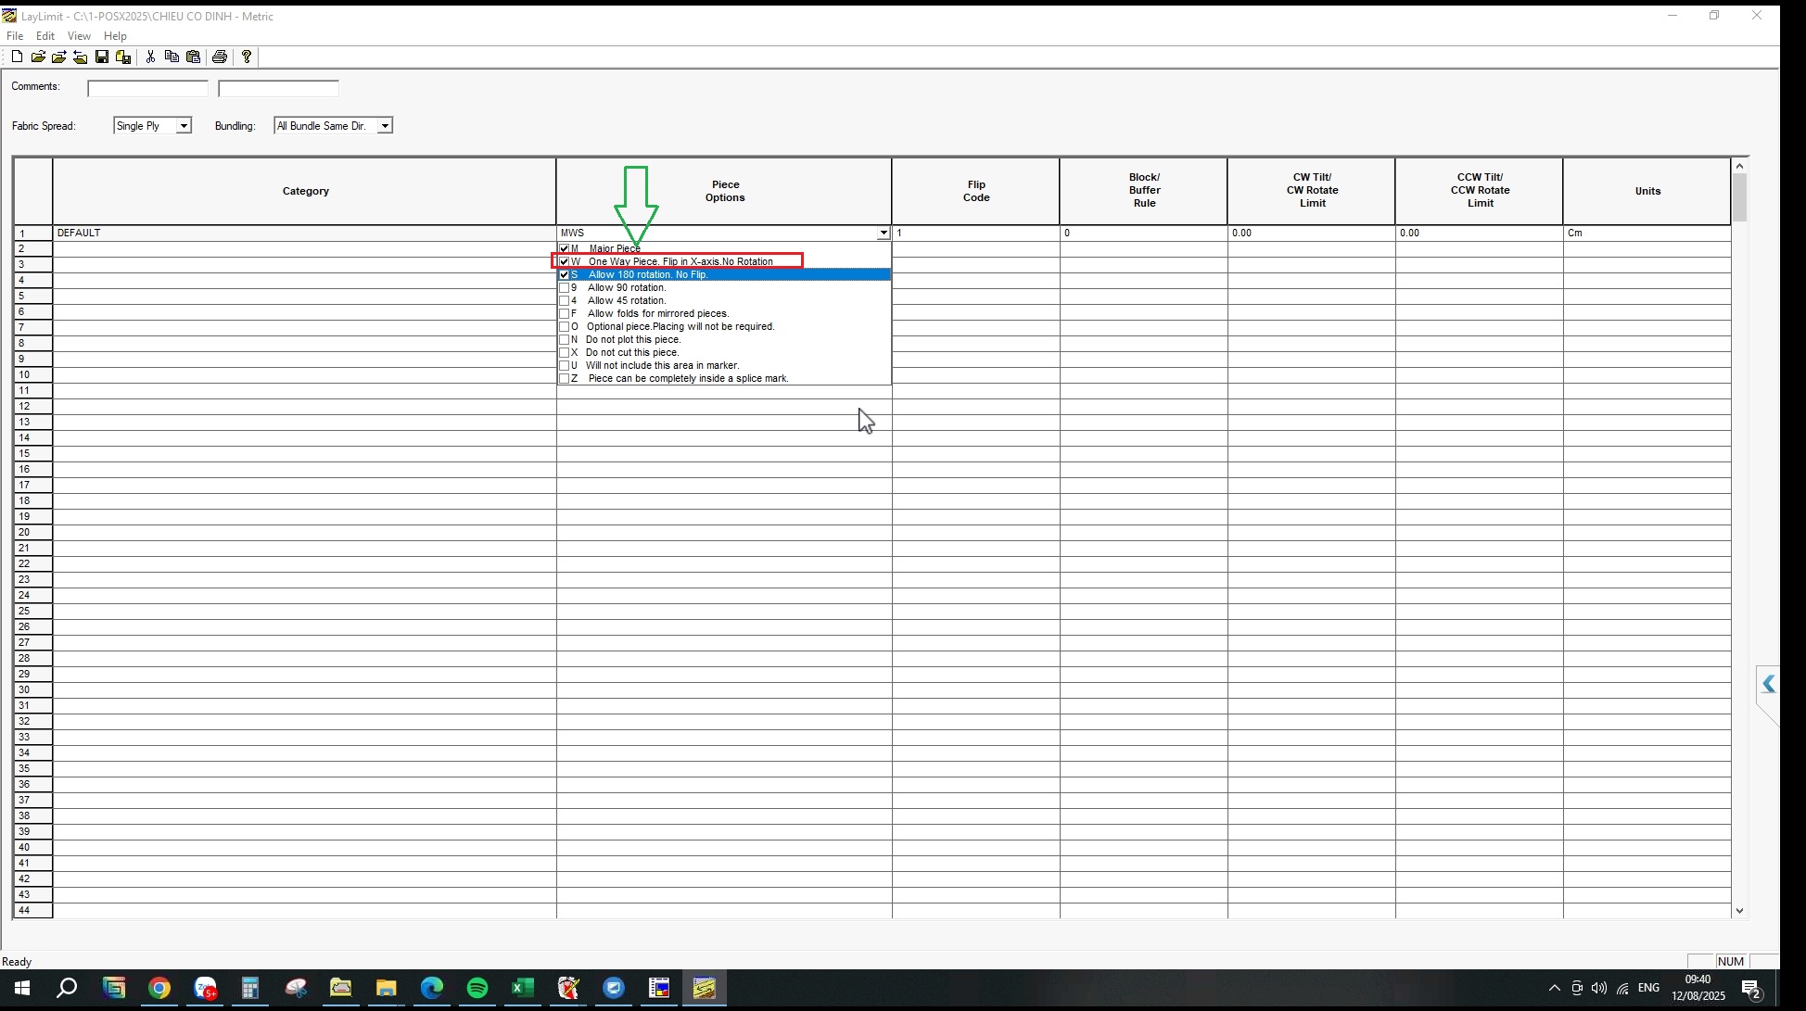Click the Help question mark icon
The width and height of the screenshot is (1806, 1011).
(247, 57)
